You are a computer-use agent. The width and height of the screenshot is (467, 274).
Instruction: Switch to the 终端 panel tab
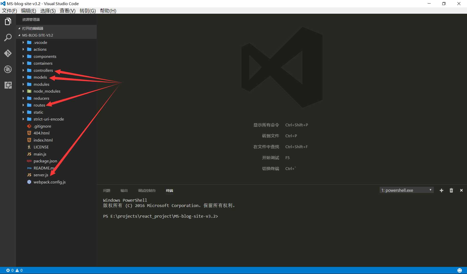coord(169,191)
